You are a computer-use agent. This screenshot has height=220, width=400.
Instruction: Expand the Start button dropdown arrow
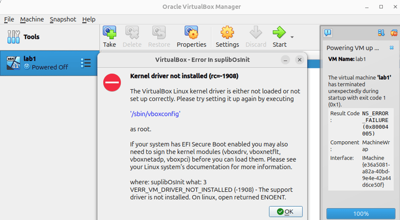pyautogui.click(x=292, y=37)
